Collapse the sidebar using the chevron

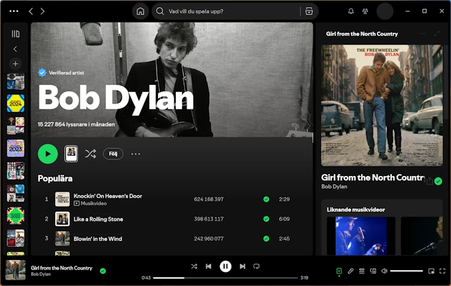pyautogui.click(x=15, y=49)
